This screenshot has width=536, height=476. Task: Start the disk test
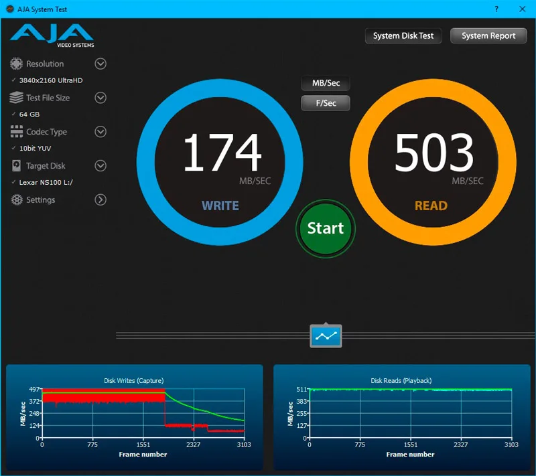326,228
